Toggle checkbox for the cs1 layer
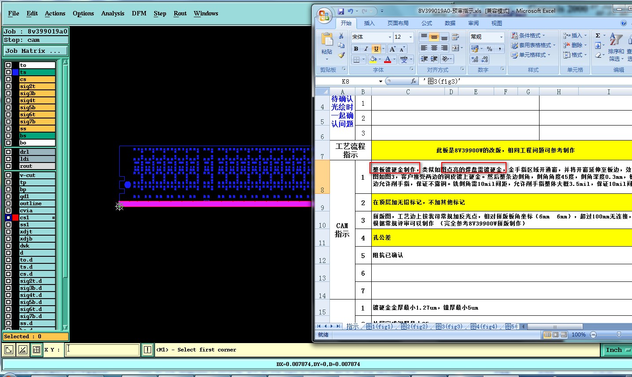Image resolution: width=632 pixels, height=377 pixels. coord(8,218)
